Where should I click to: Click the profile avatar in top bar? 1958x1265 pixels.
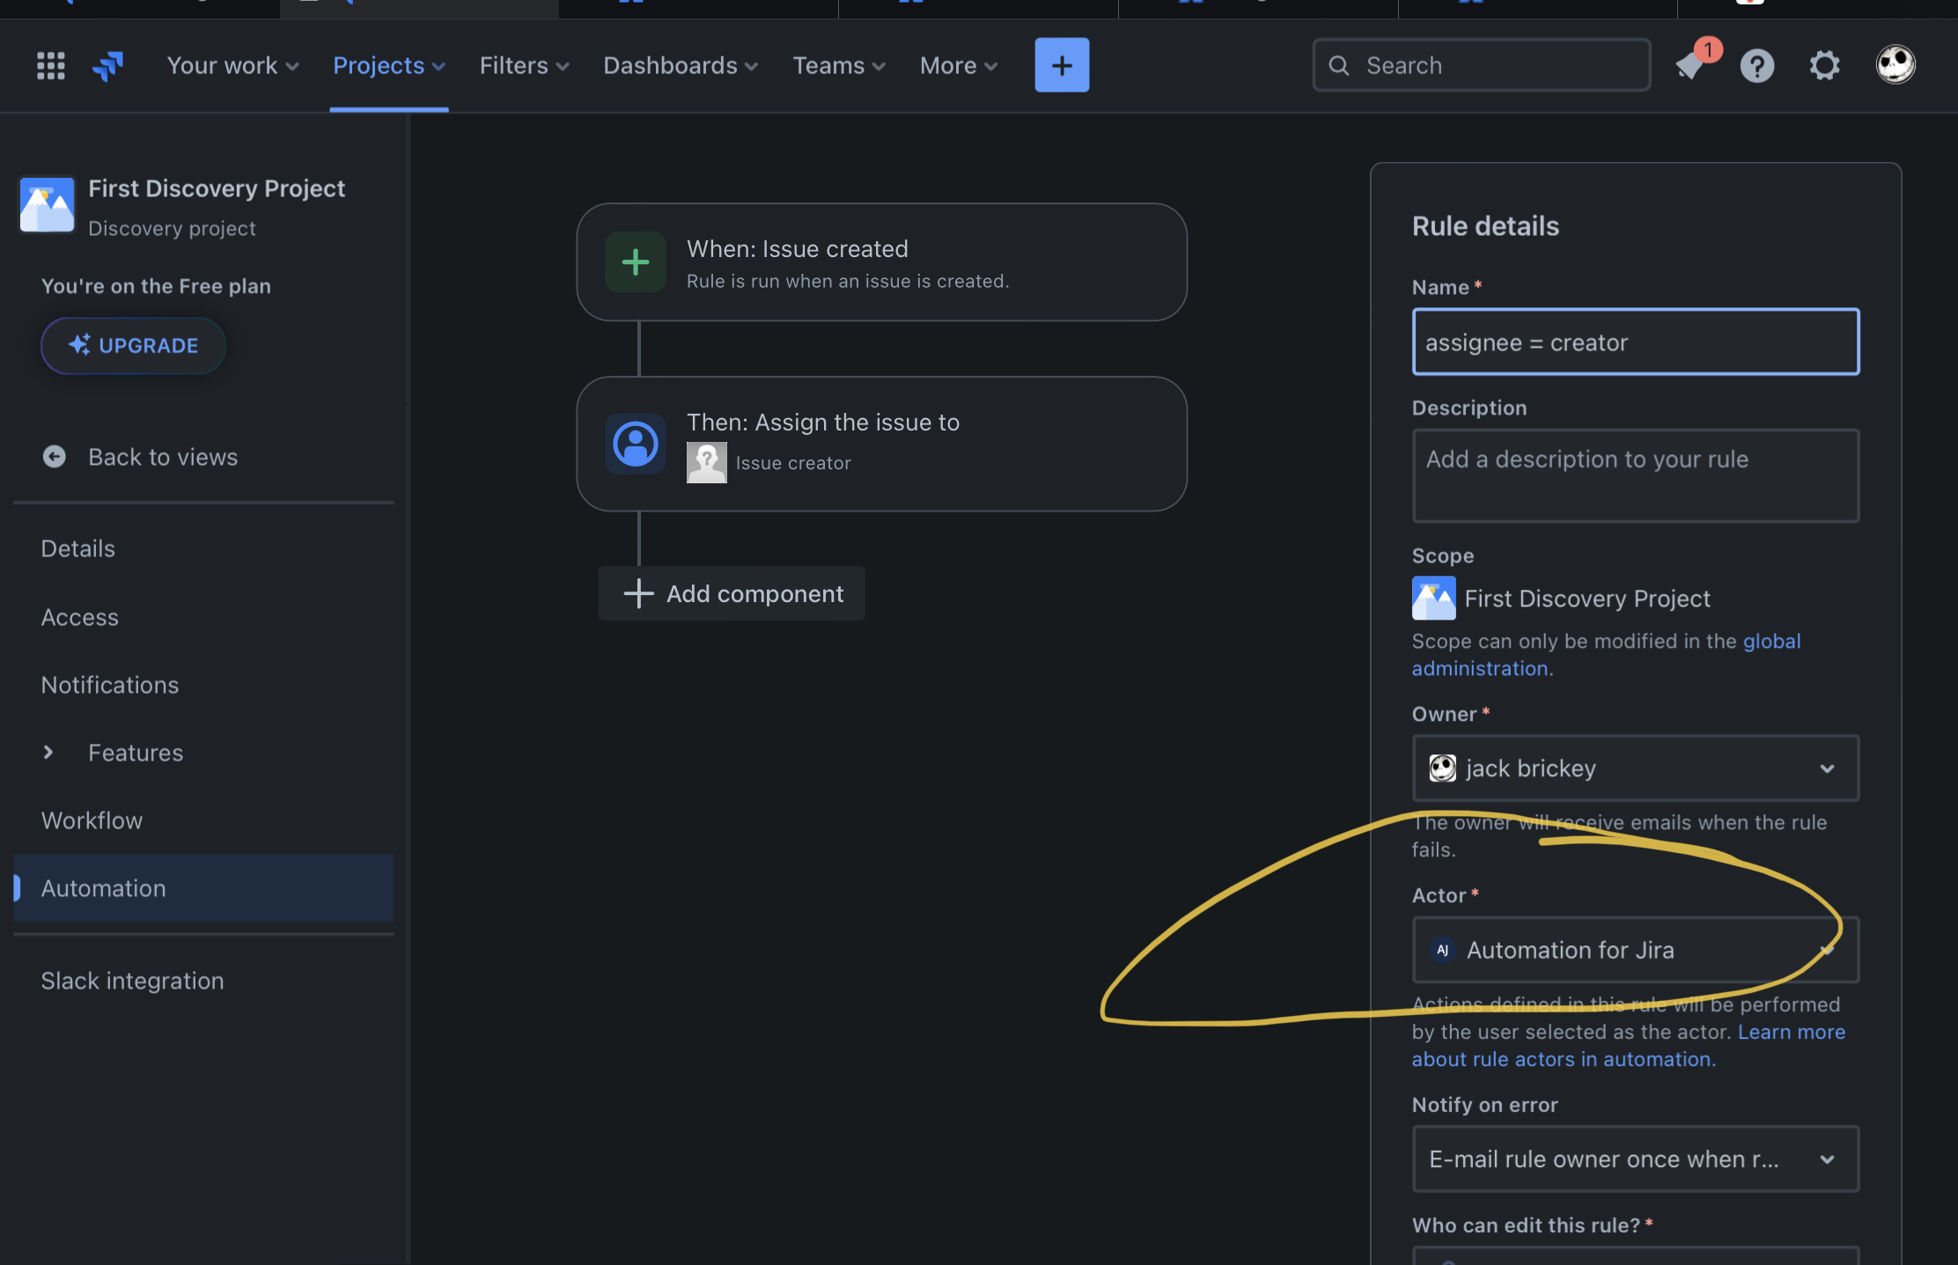click(1895, 64)
